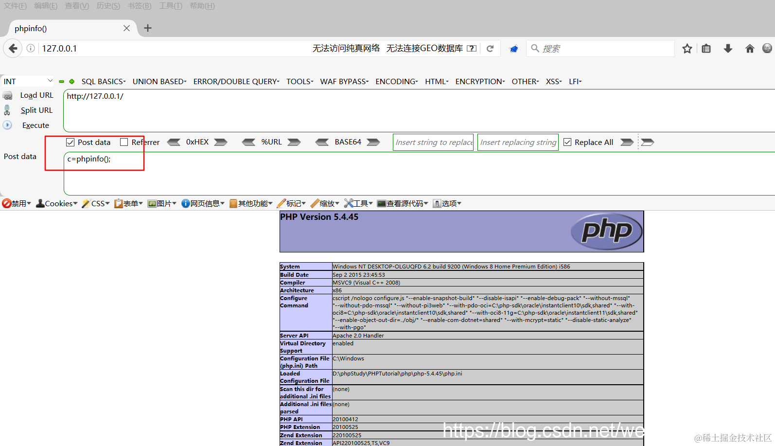Screen dimensions: 775x446
Task: Expand the WAF BYPASS dropdown
Action: (x=344, y=81)
